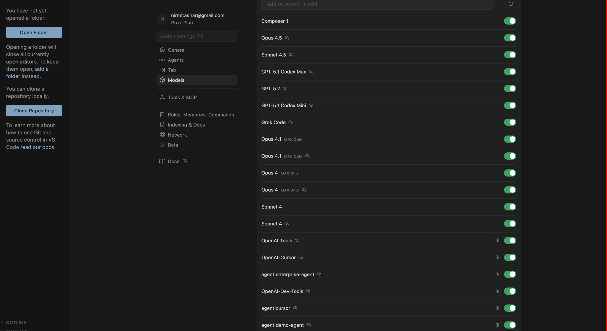Viewport: 607px width, 331px height.
Task: Click the Network globe icon
Action: pyautogui.click(x=162, y=135)
